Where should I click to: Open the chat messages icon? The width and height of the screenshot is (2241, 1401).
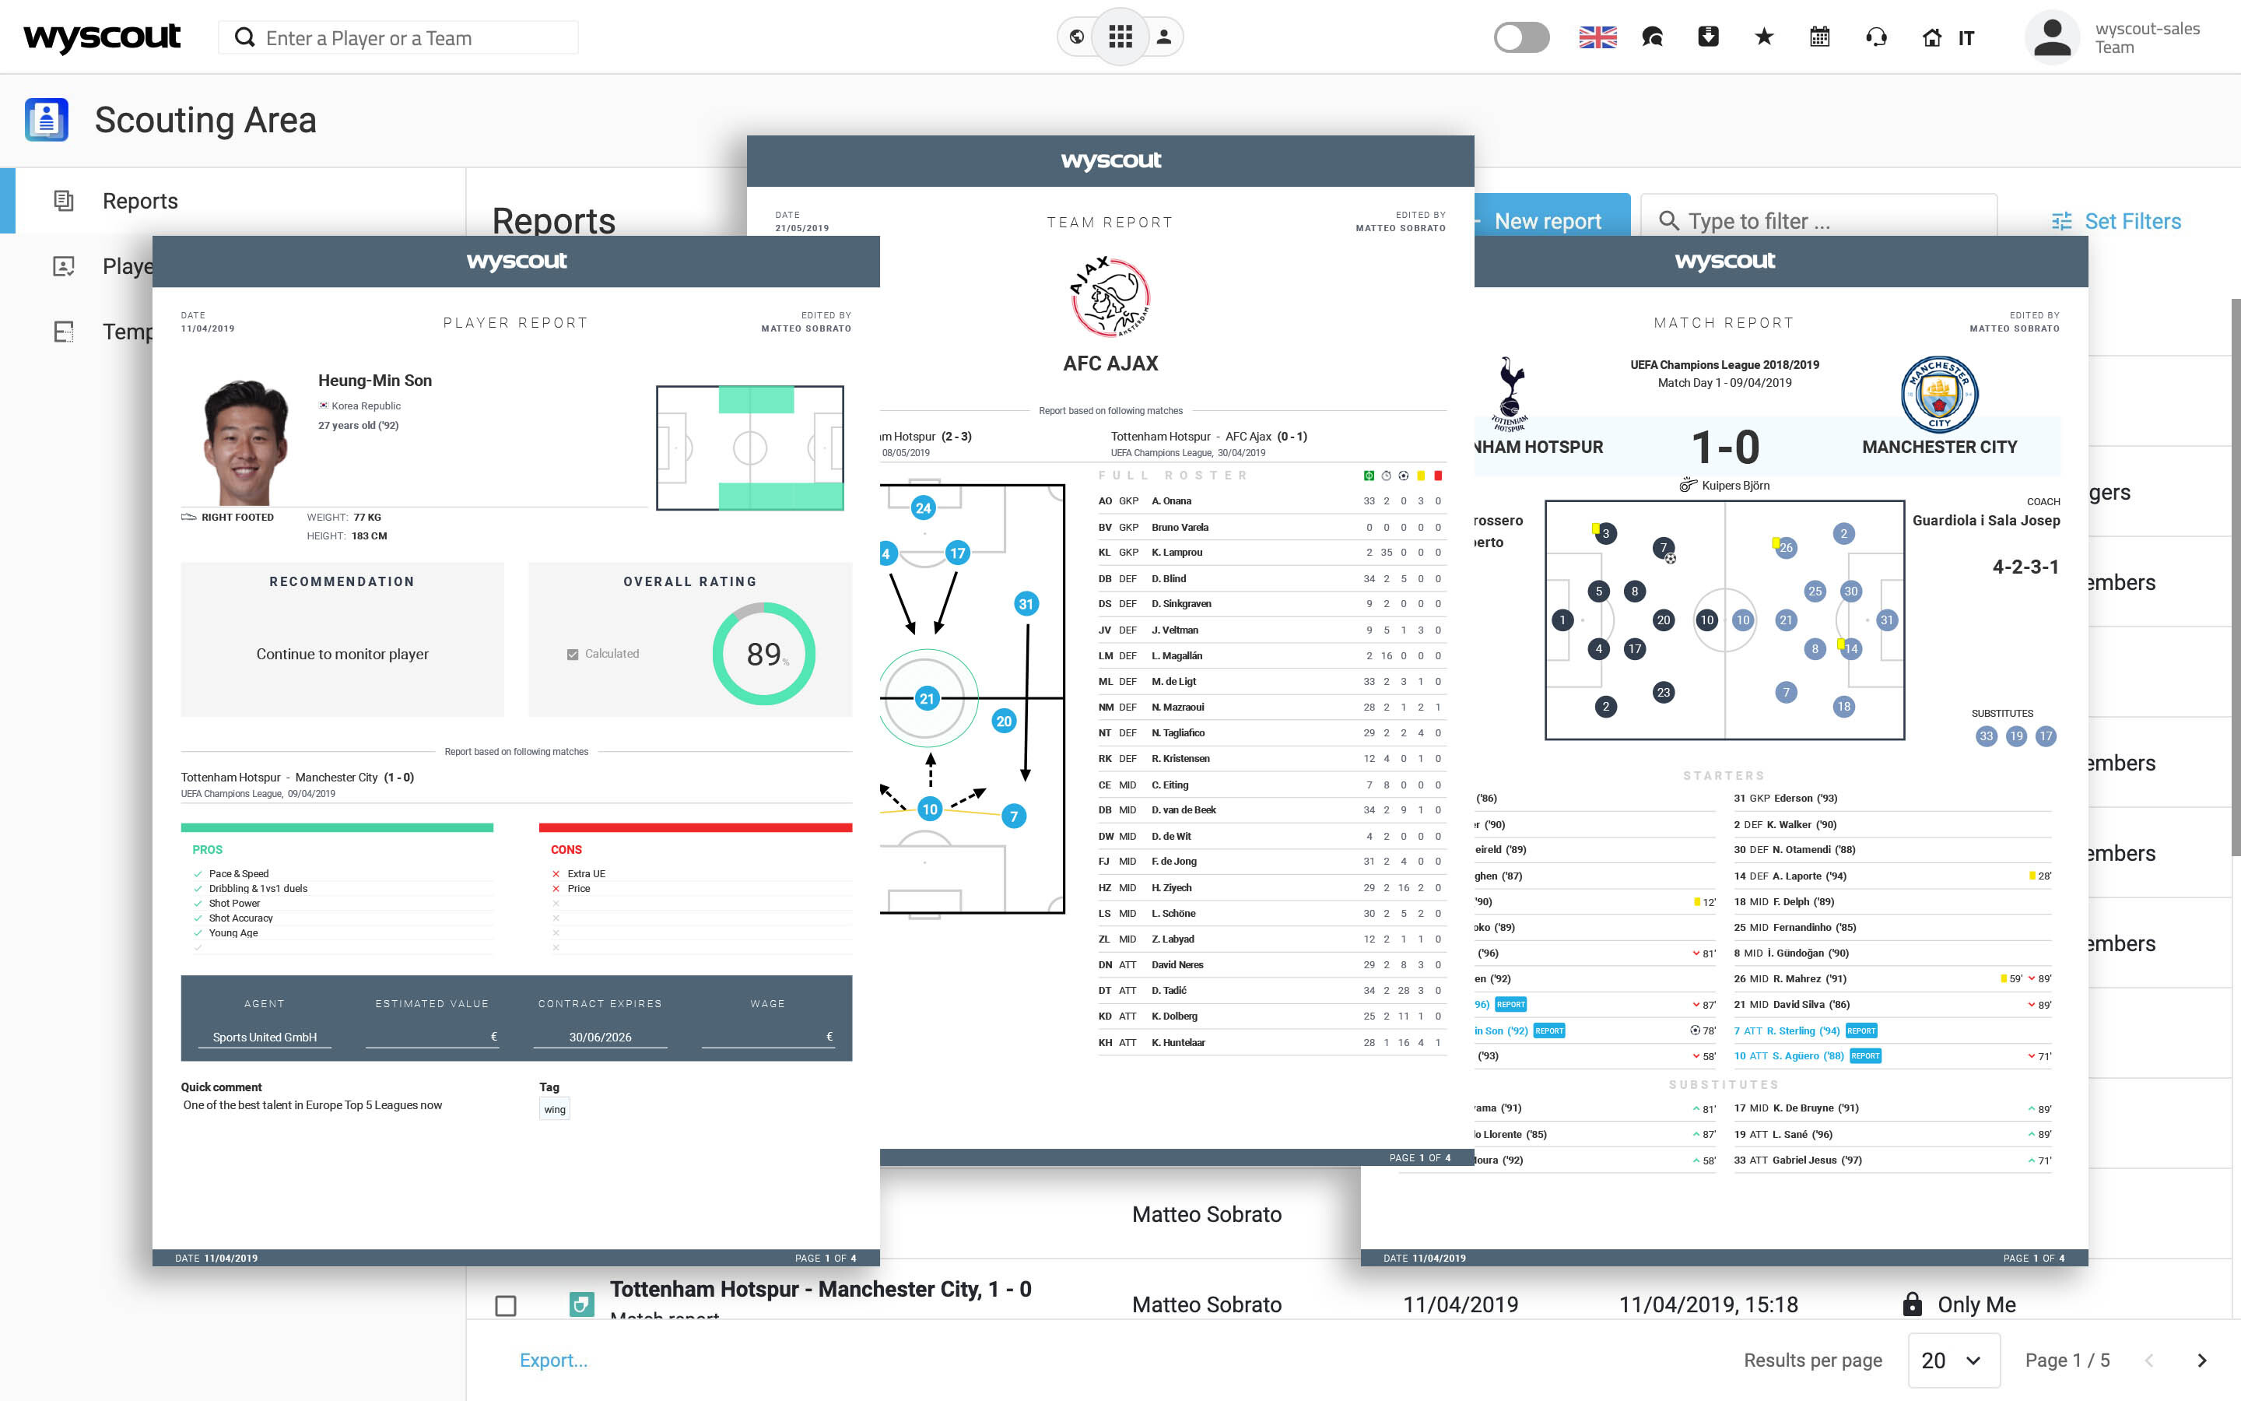coord(1652,36)
